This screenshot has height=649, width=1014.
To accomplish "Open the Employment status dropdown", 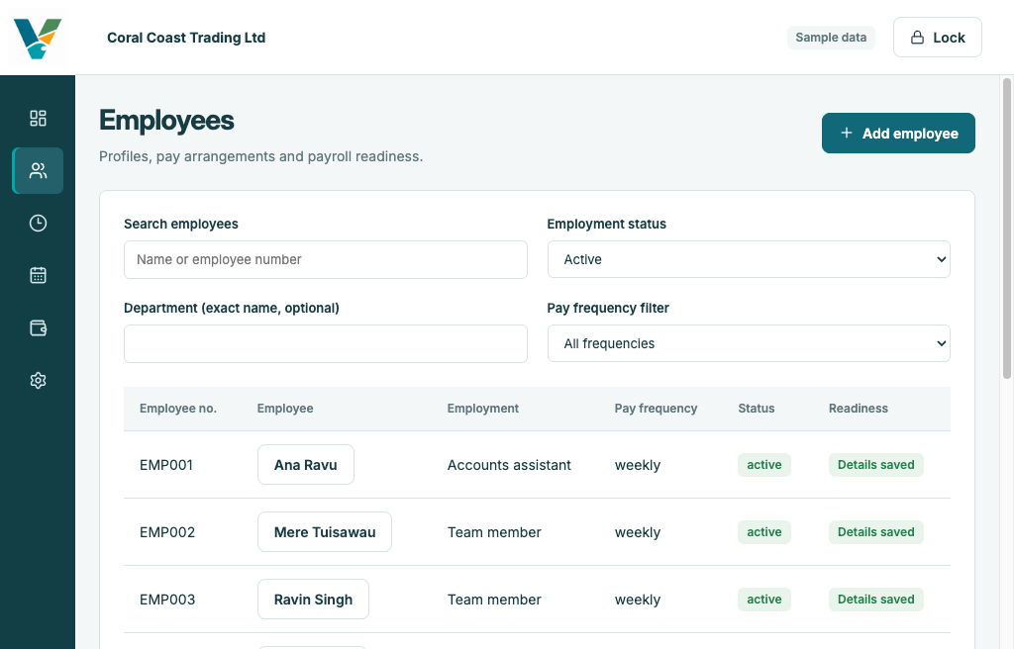I will pos(749,259).
